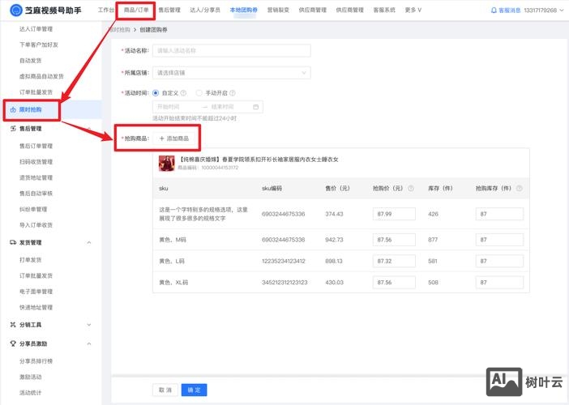Open the 本地团购券 tab
Viewport: 569px width, 405px height.
[244, 11]
